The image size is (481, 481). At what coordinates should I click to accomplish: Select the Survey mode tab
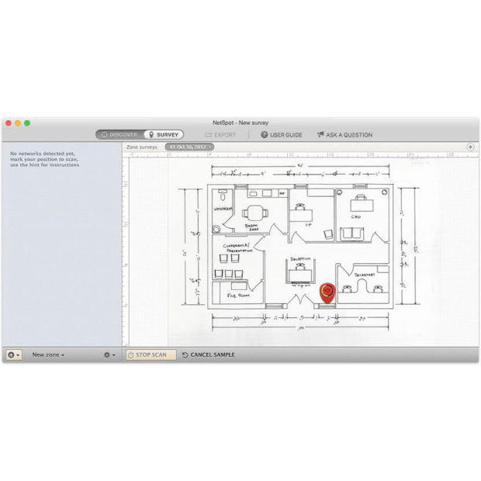click(164, 135)
